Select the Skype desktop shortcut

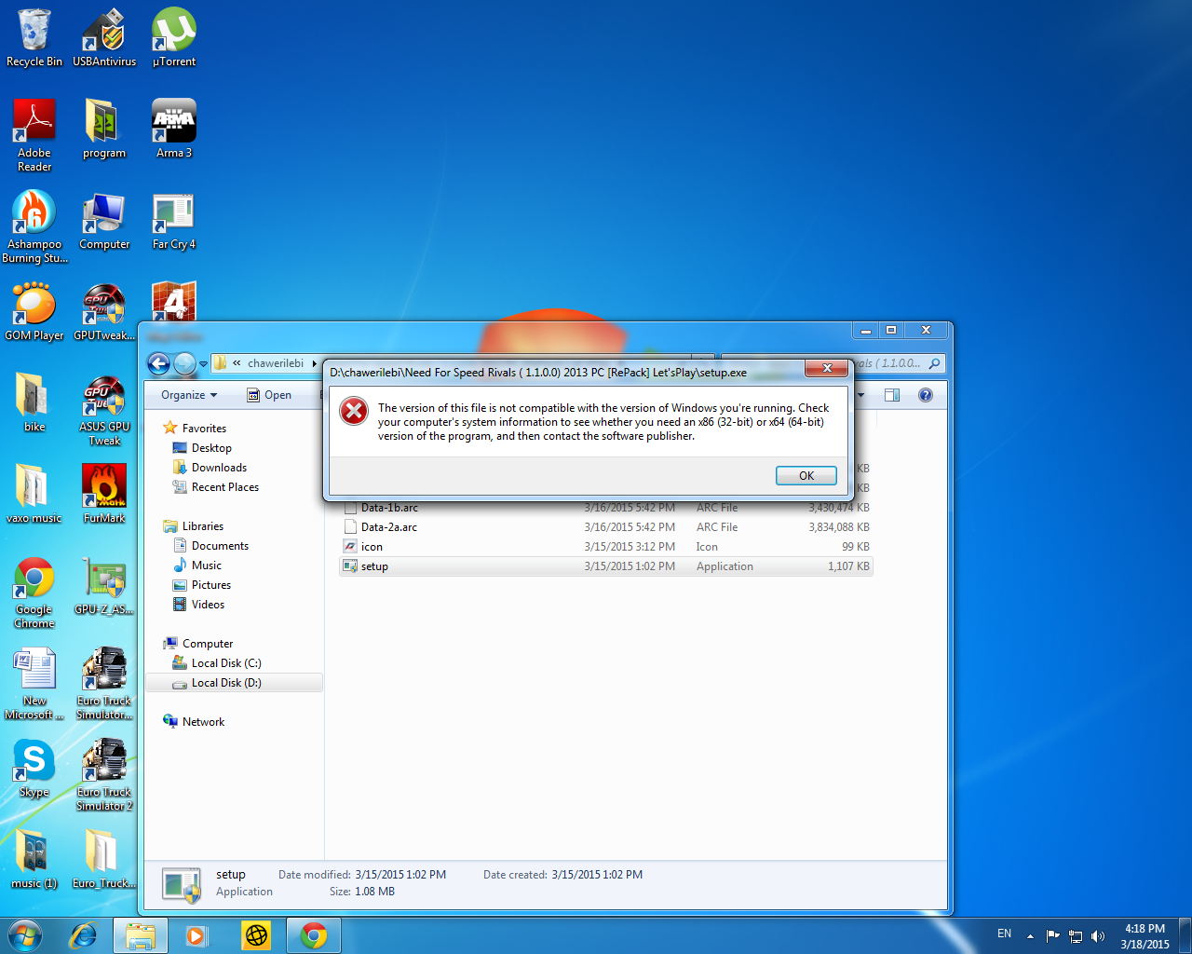click(34, 769)
